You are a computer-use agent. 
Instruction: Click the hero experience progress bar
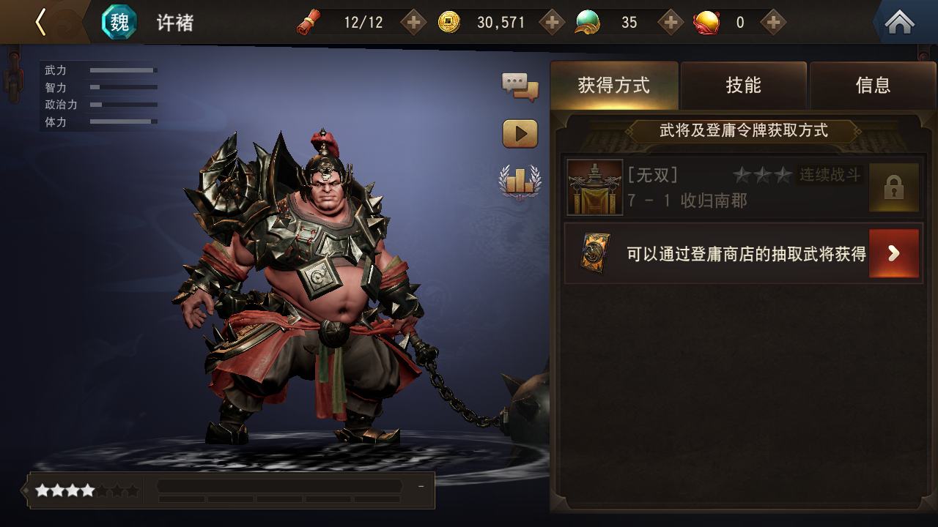(279, 487)
